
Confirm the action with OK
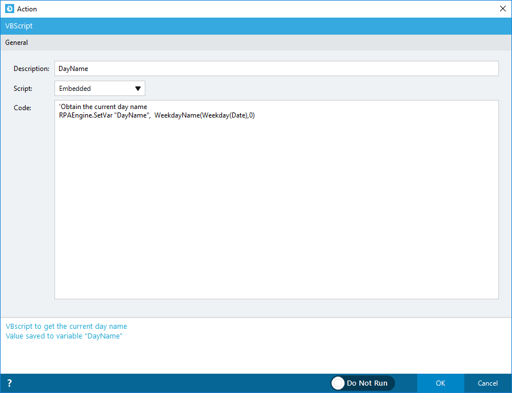tap(440, 383)
